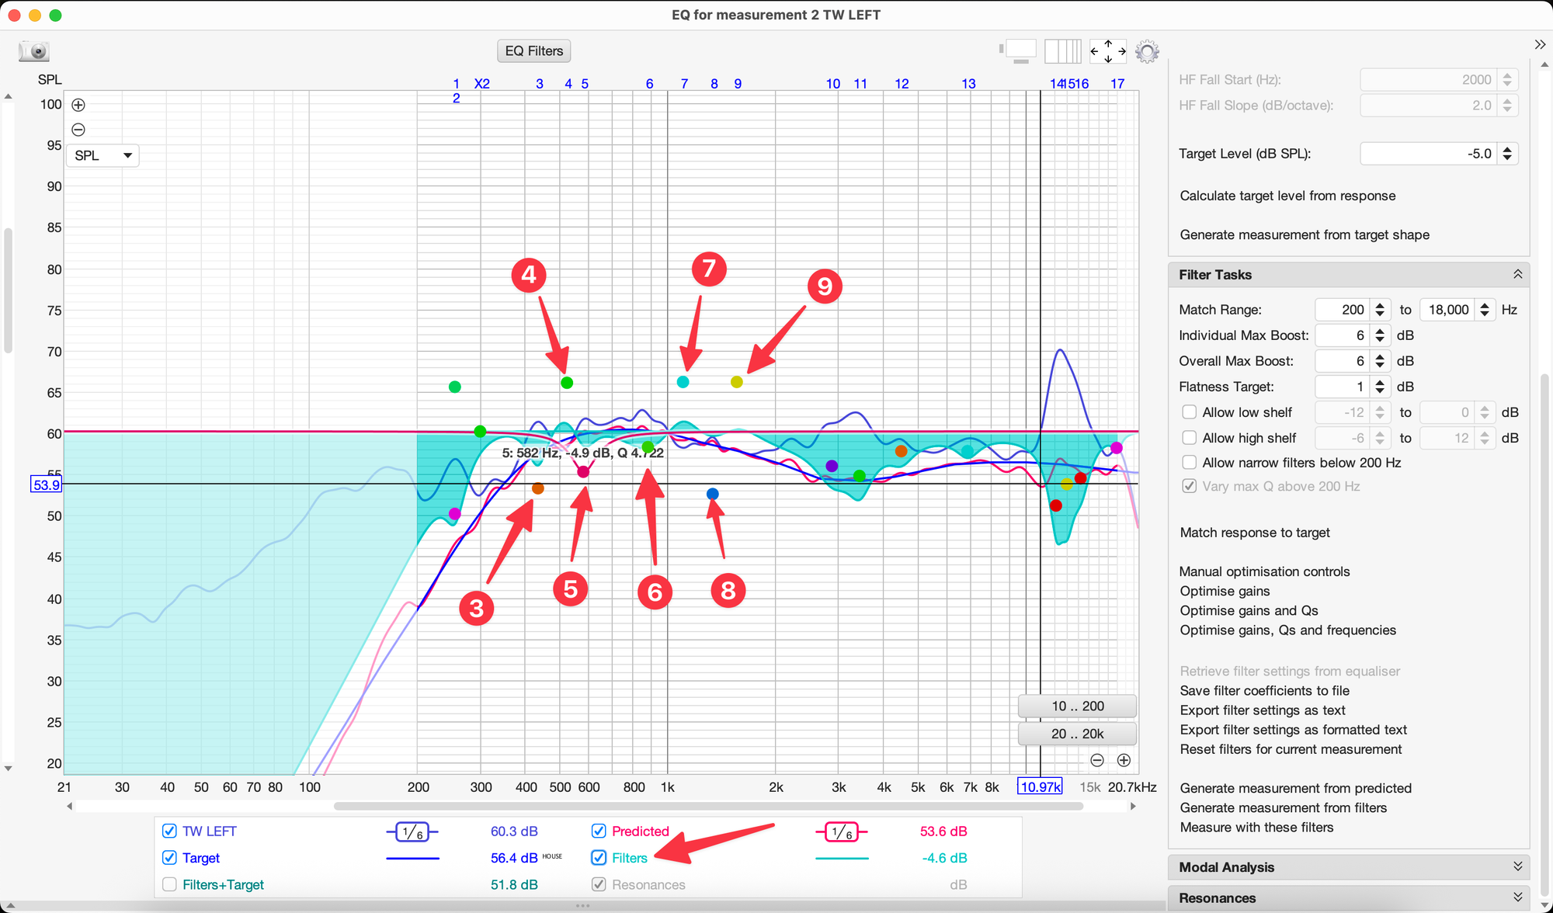Click the capture graph camera icon

coord(34,51)
